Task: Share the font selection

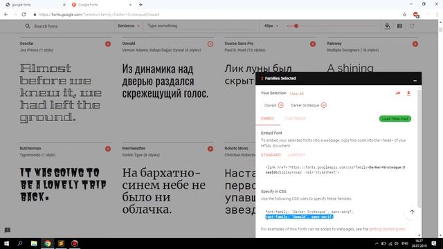Action: coord(398,93)
